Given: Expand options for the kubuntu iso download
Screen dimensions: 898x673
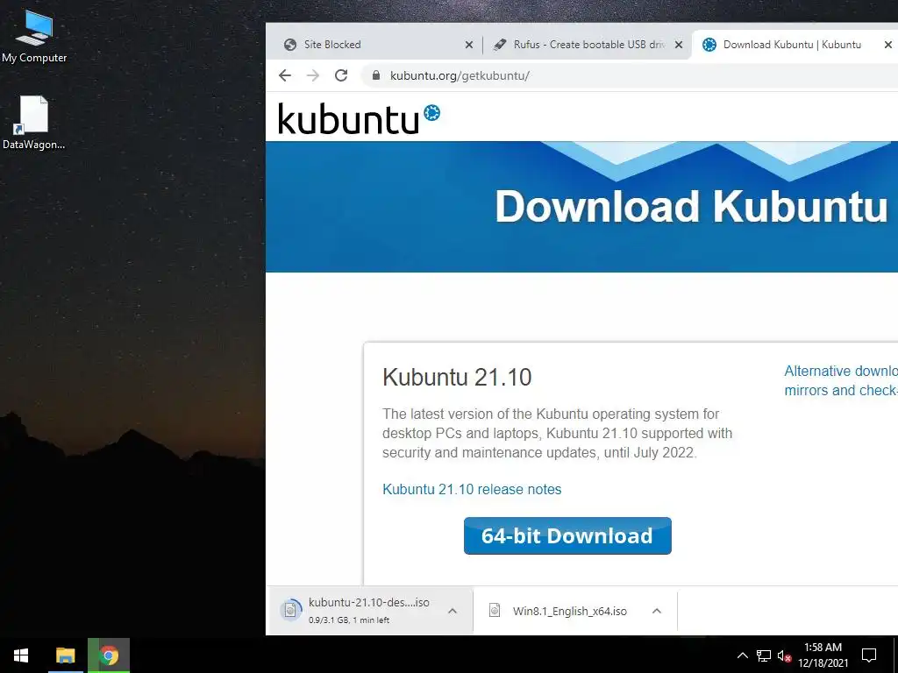Looking at the screenshot, I should (x=453, y=611).
